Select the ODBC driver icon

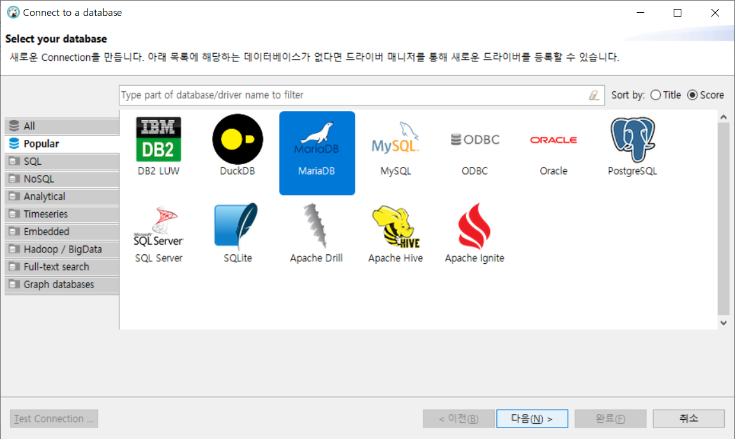coord(475,139)
